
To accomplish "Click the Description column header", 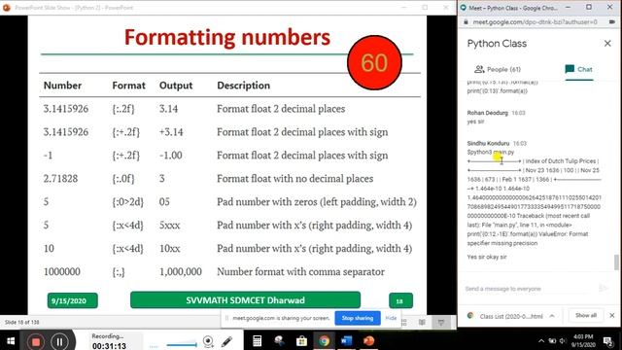I will coord(243,86).
